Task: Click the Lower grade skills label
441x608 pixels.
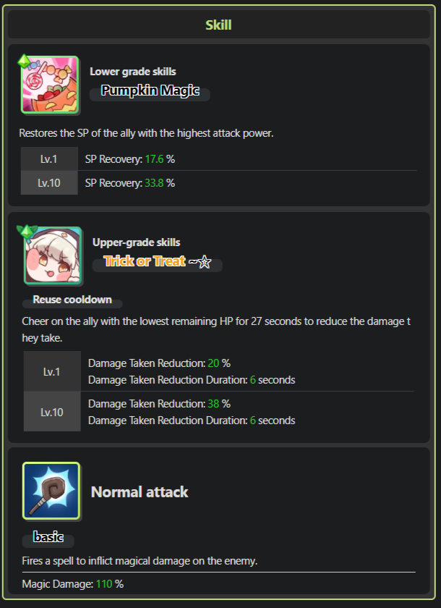Action: pyautogui.click(x=133, y=72)
